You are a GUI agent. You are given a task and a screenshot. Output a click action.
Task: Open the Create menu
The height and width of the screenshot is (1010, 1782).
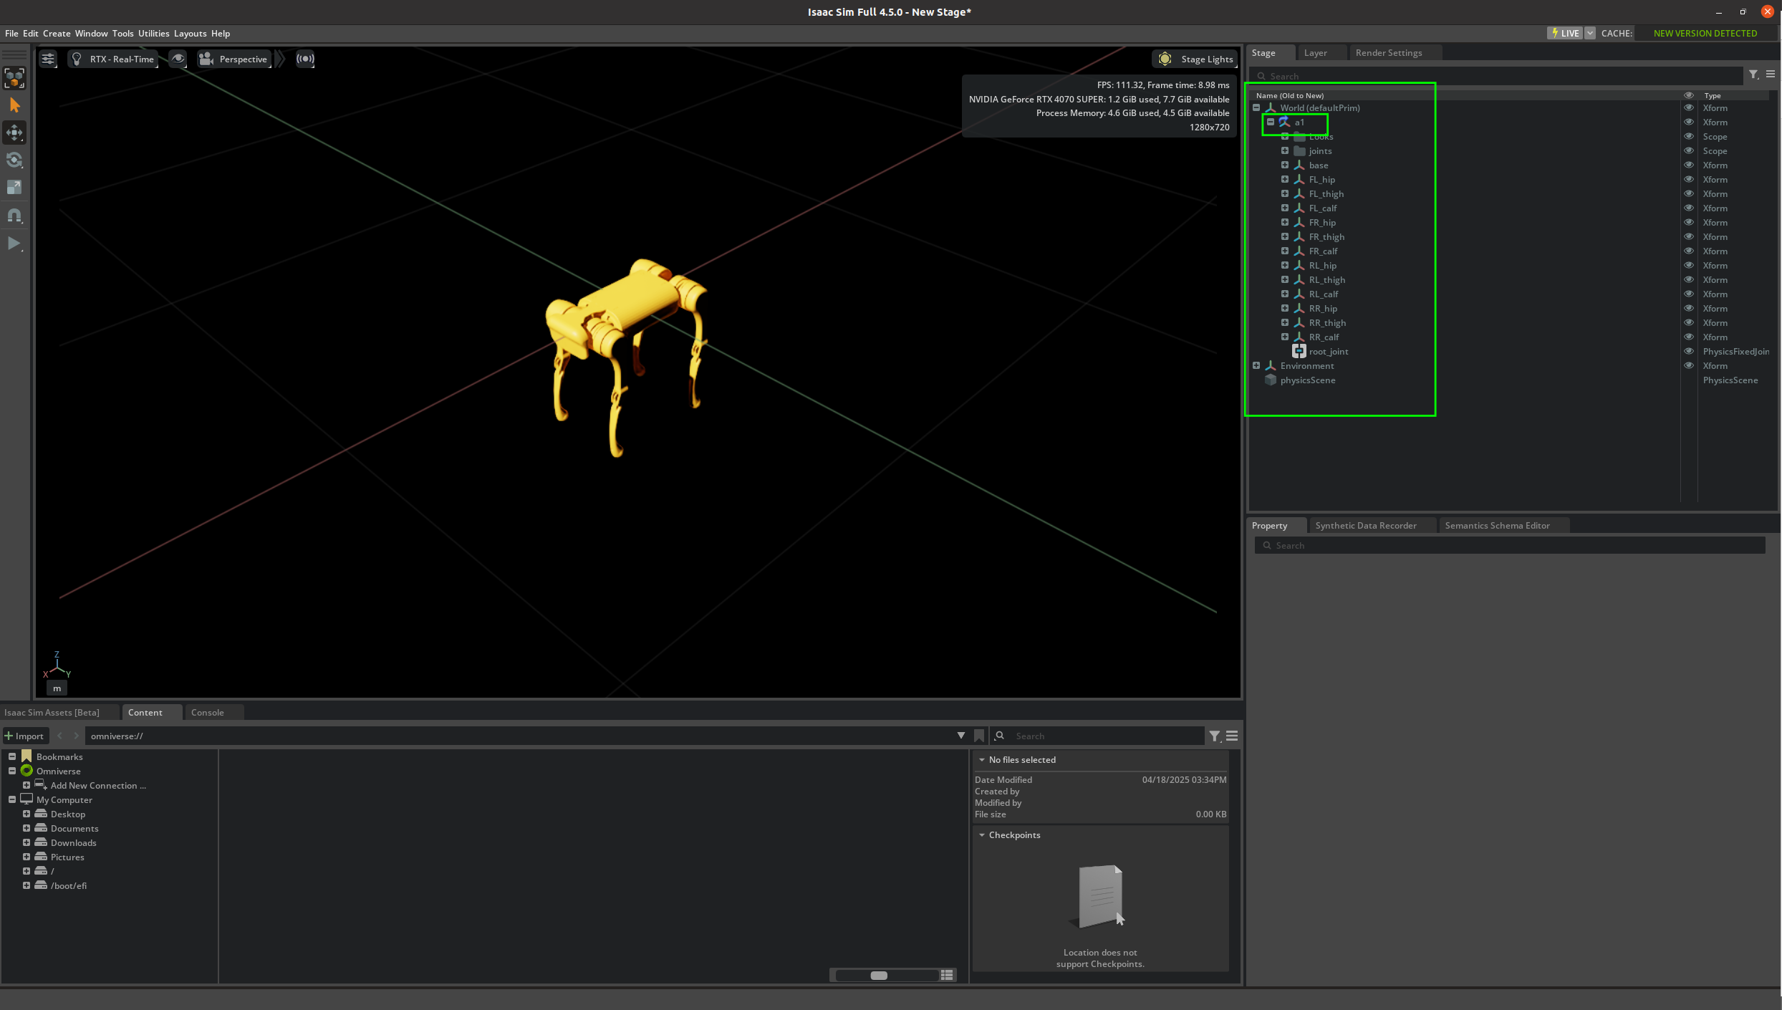[57, 33]
